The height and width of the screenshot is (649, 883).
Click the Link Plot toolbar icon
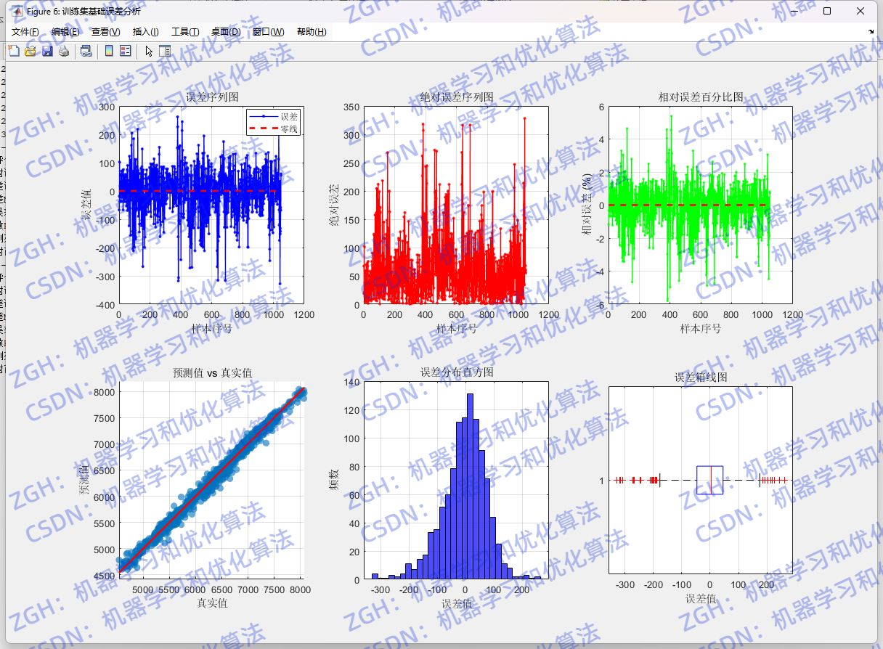86,51
